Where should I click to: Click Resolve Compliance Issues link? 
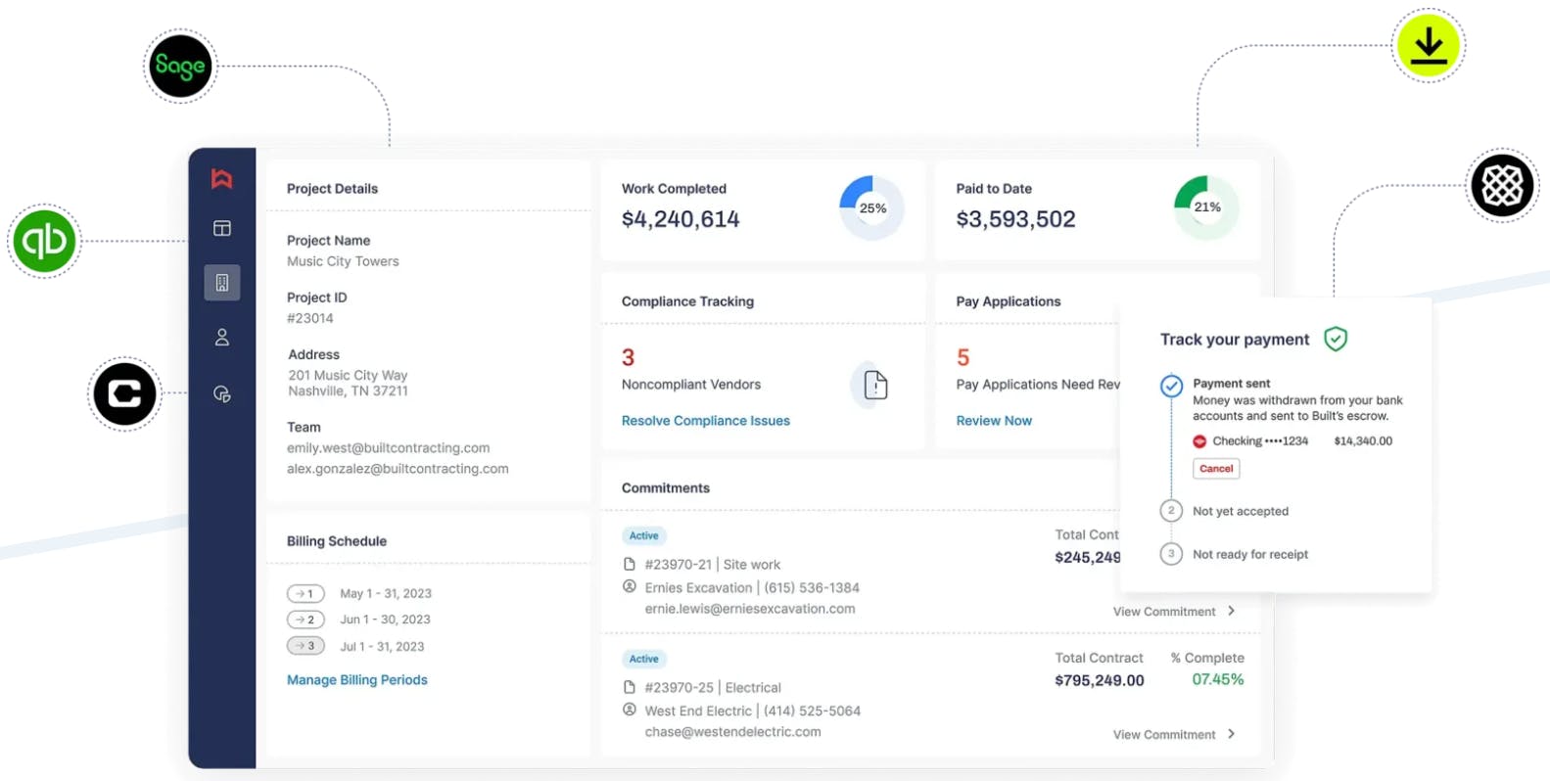click(705, 421)
